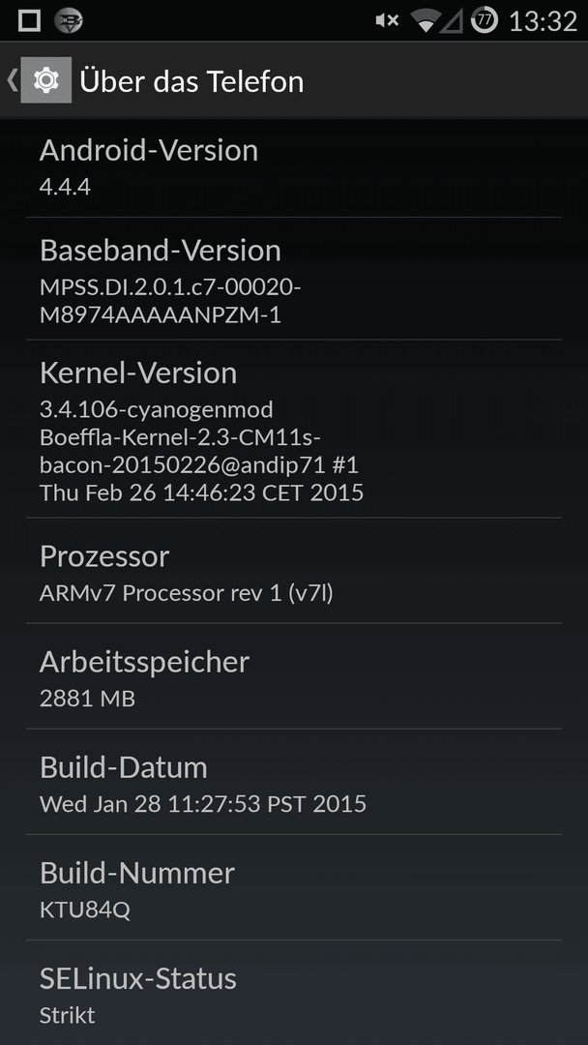588x1045 pixels.
Task: Tap the round Boeffla notification icon
Action: [x=68, y=20]
